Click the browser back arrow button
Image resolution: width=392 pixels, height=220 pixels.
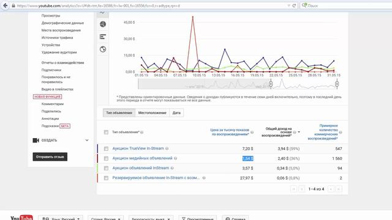pyautogui.click(x=5, y=5)
